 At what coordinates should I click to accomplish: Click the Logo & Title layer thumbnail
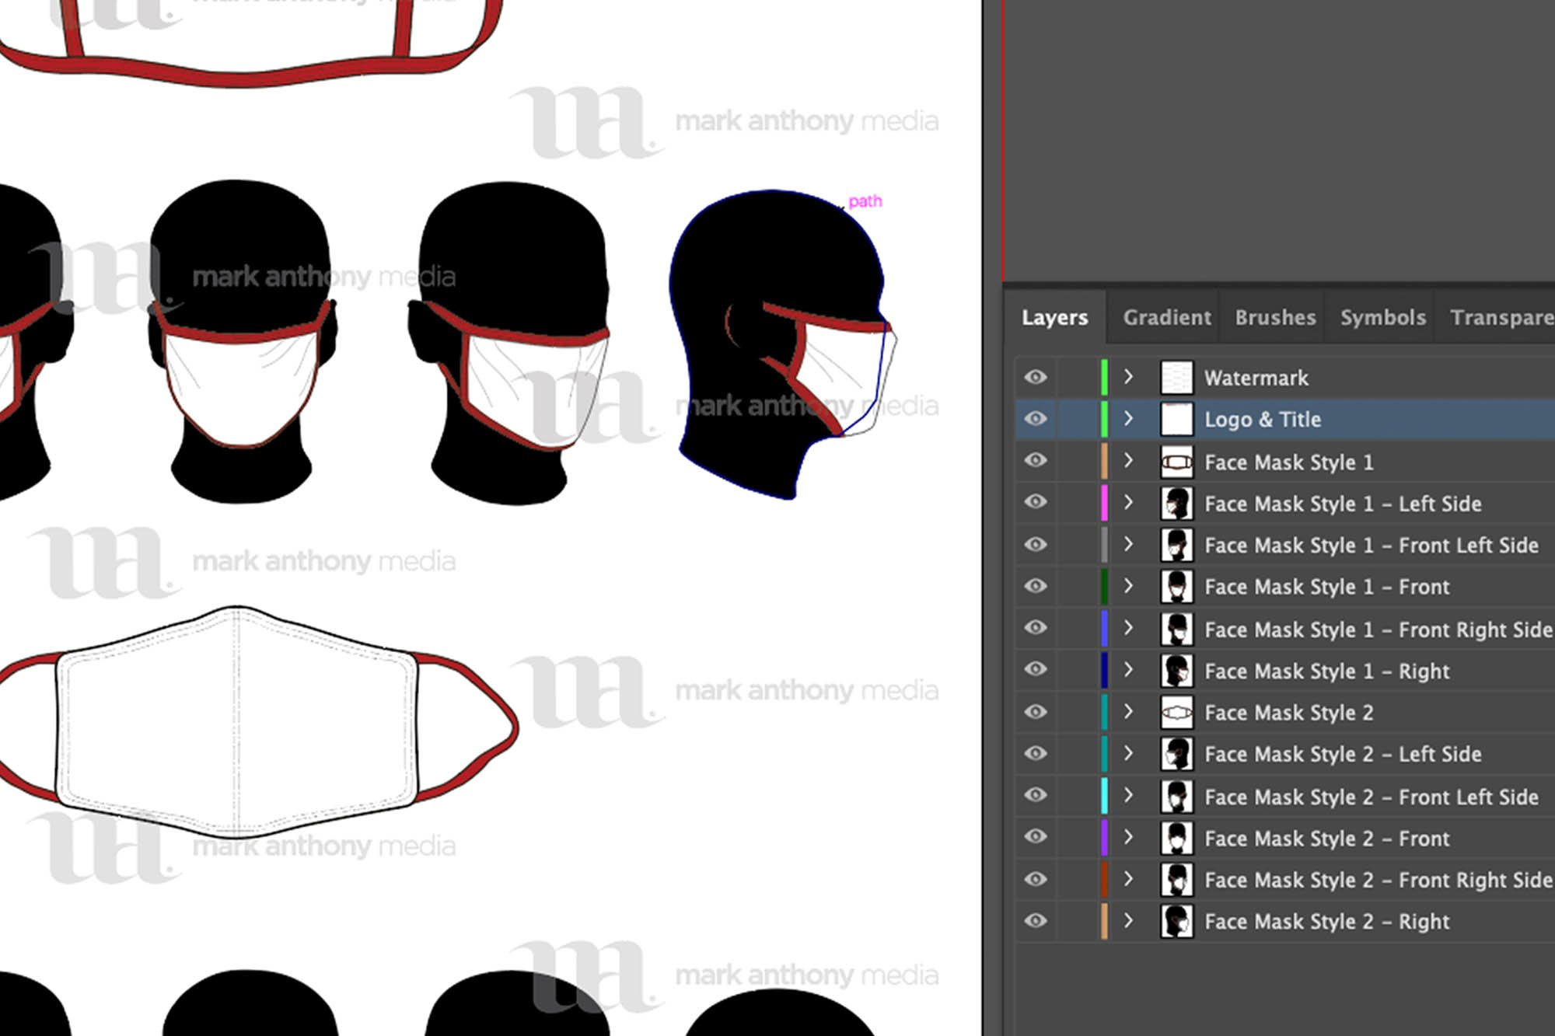tap(1176, 419)
